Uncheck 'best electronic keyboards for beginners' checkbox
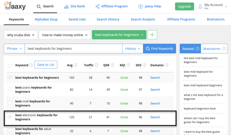231x135 pixels. click(x=10, y=117)
